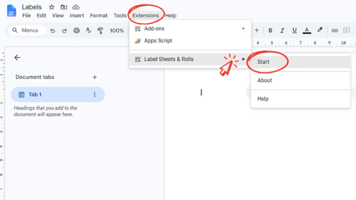
Task: Run spelling and grammar check icon
Action: pos(89,30)
